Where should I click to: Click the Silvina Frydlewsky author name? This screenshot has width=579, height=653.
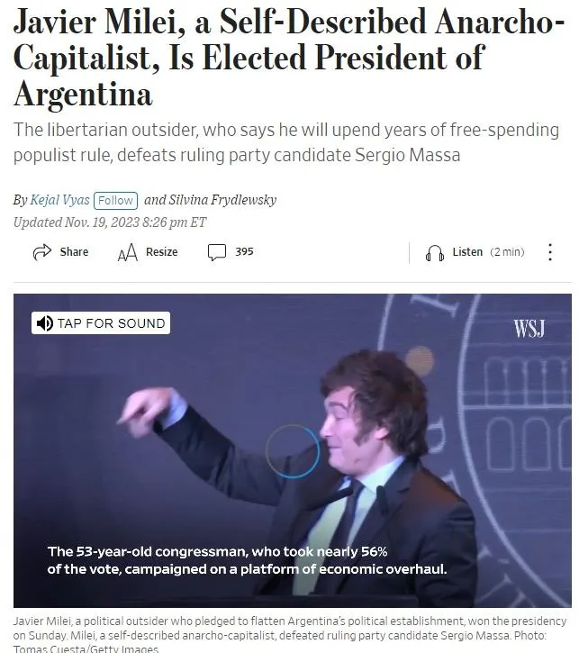[222, 200]
